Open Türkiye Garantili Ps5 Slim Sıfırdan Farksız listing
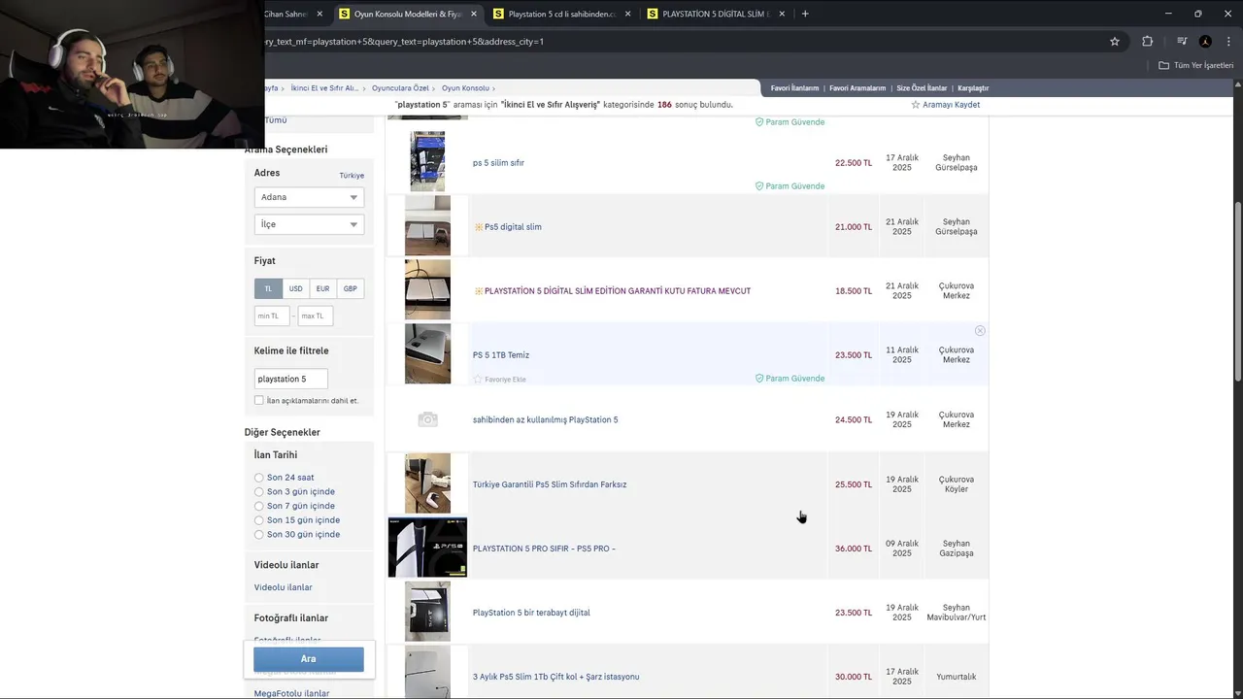 pos(550,484)
